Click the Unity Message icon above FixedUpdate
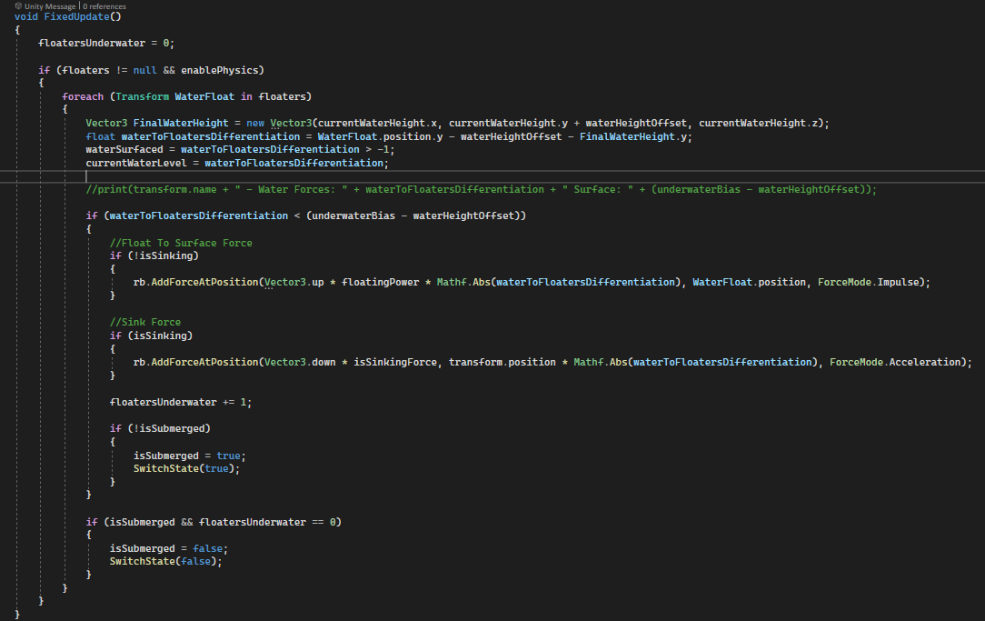This screenshot has width=985, height=621. tap(18, 6)
